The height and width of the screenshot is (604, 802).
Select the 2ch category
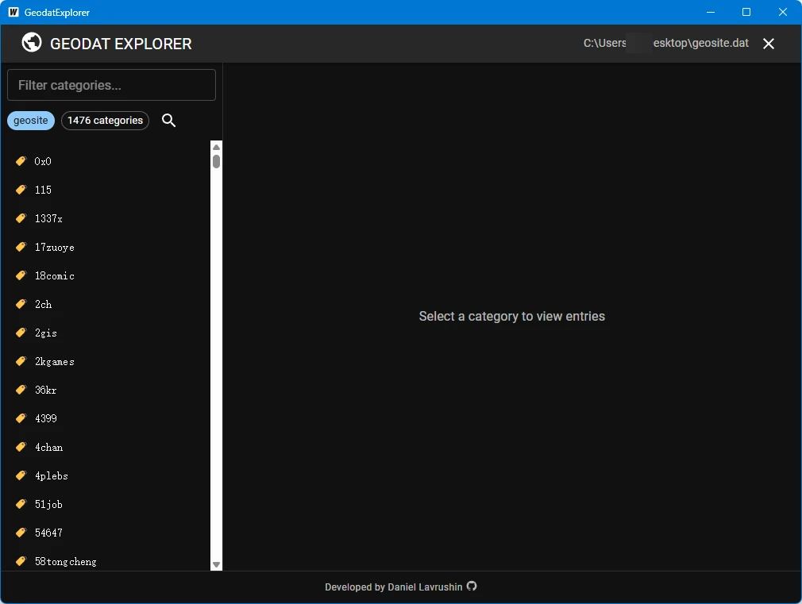click(x=106, y=304)
